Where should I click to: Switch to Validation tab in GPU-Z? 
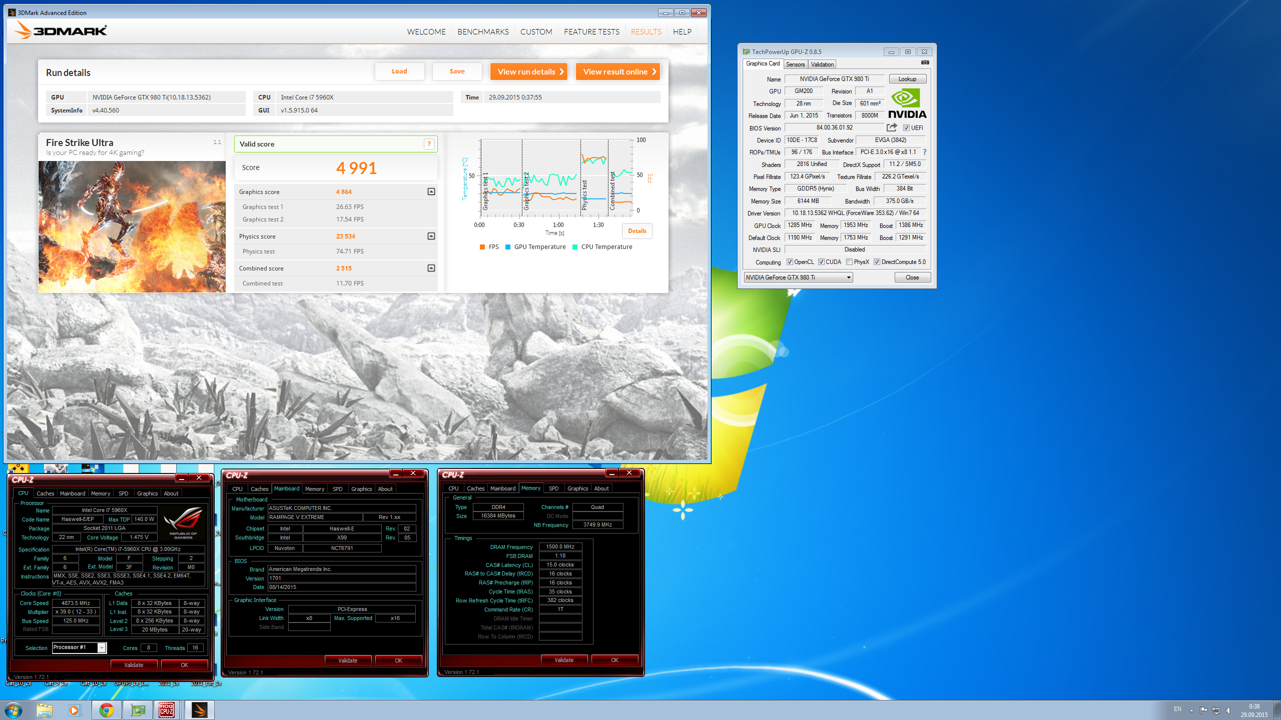pos(822,64)
